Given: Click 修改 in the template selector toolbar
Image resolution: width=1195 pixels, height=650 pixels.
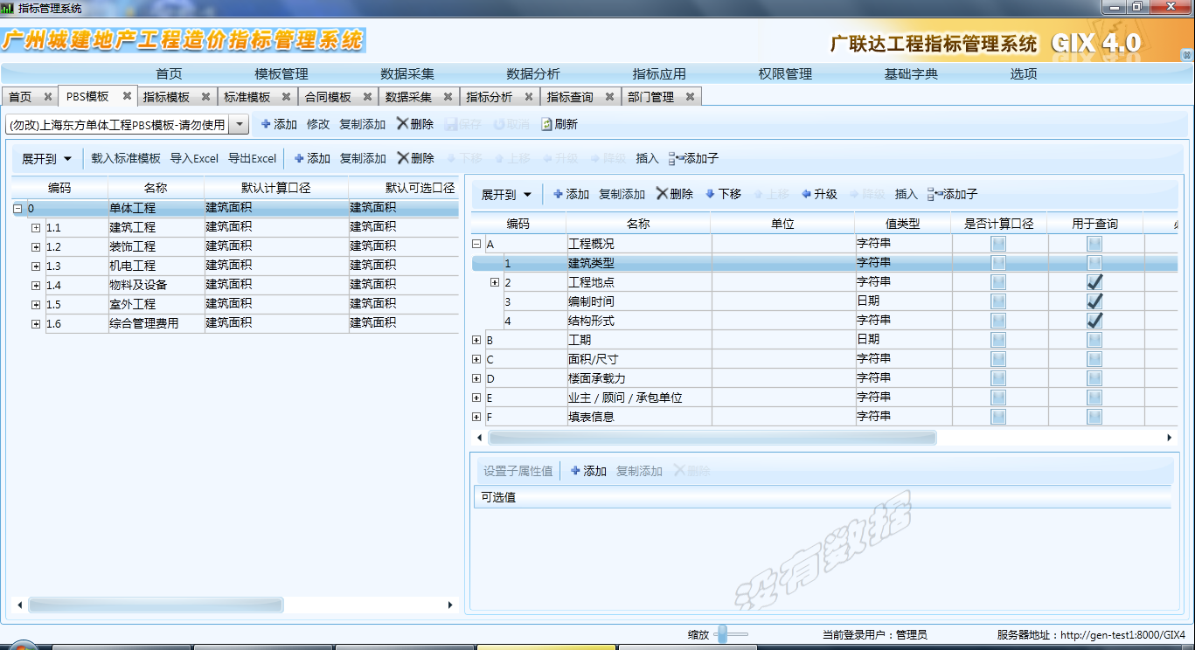Looking at the screenshot, I should tap(318, 124).
